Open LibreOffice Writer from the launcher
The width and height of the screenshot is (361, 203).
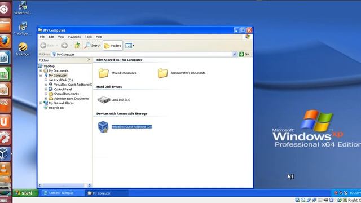pyautogui.click(x=5, y=58)
